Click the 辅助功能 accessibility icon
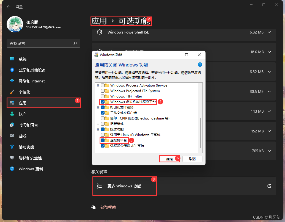Viewport: 285px width, 222px height. click(x=12, y=147)
